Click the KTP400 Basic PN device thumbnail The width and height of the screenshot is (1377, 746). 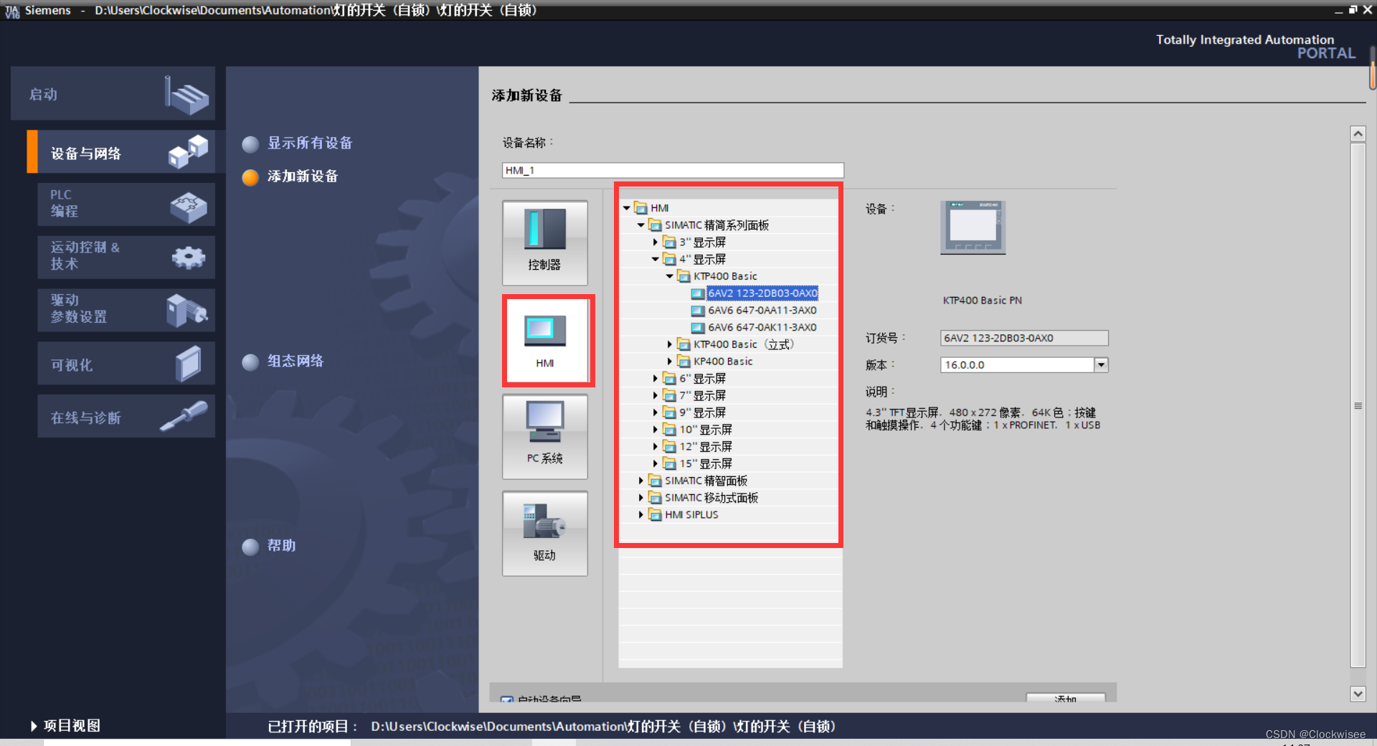[973, 227]
